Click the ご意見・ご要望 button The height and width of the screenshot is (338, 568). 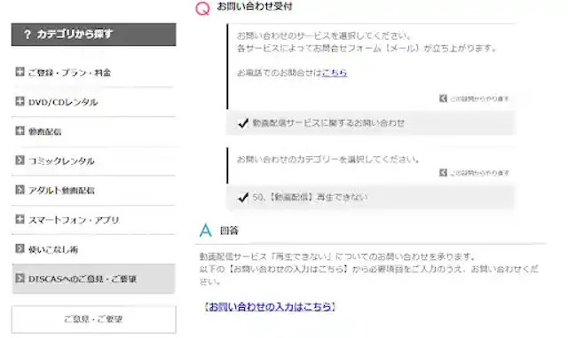pos(93,319)
